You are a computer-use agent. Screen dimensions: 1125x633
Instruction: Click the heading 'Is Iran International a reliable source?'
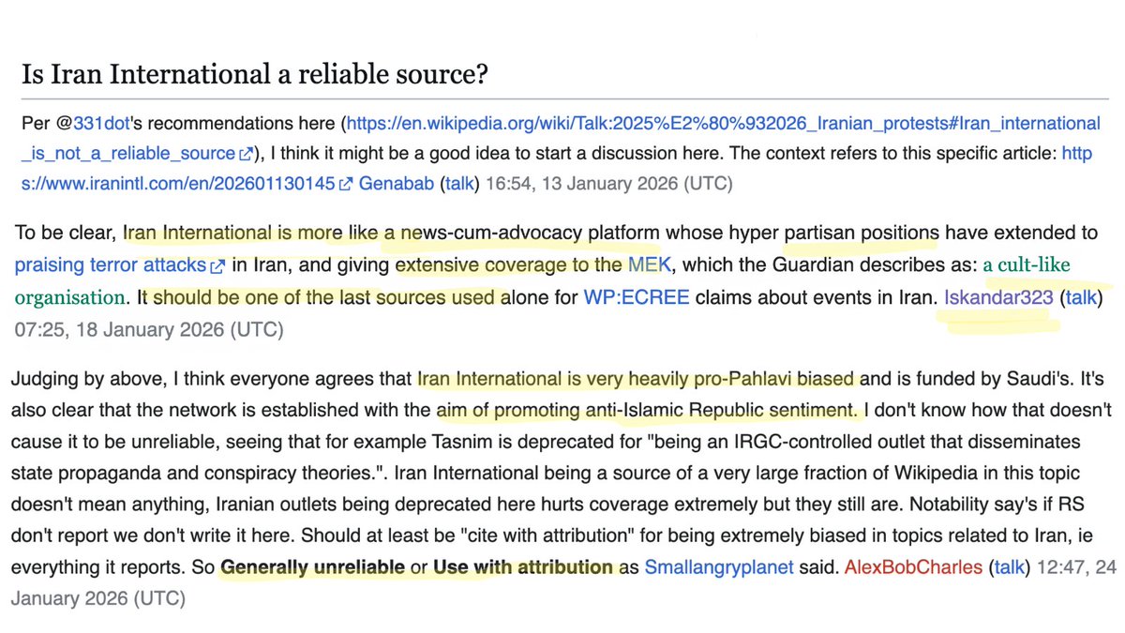255,72
